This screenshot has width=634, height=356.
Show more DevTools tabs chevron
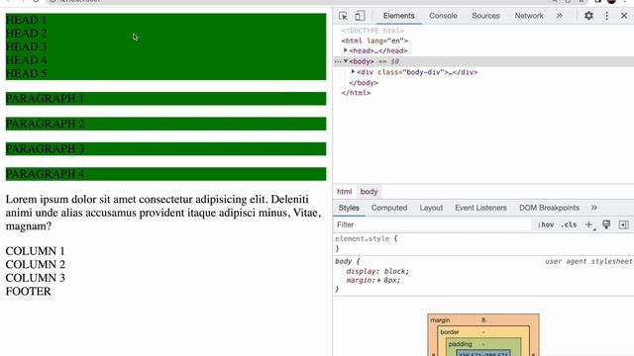click(x=559, y=16)
